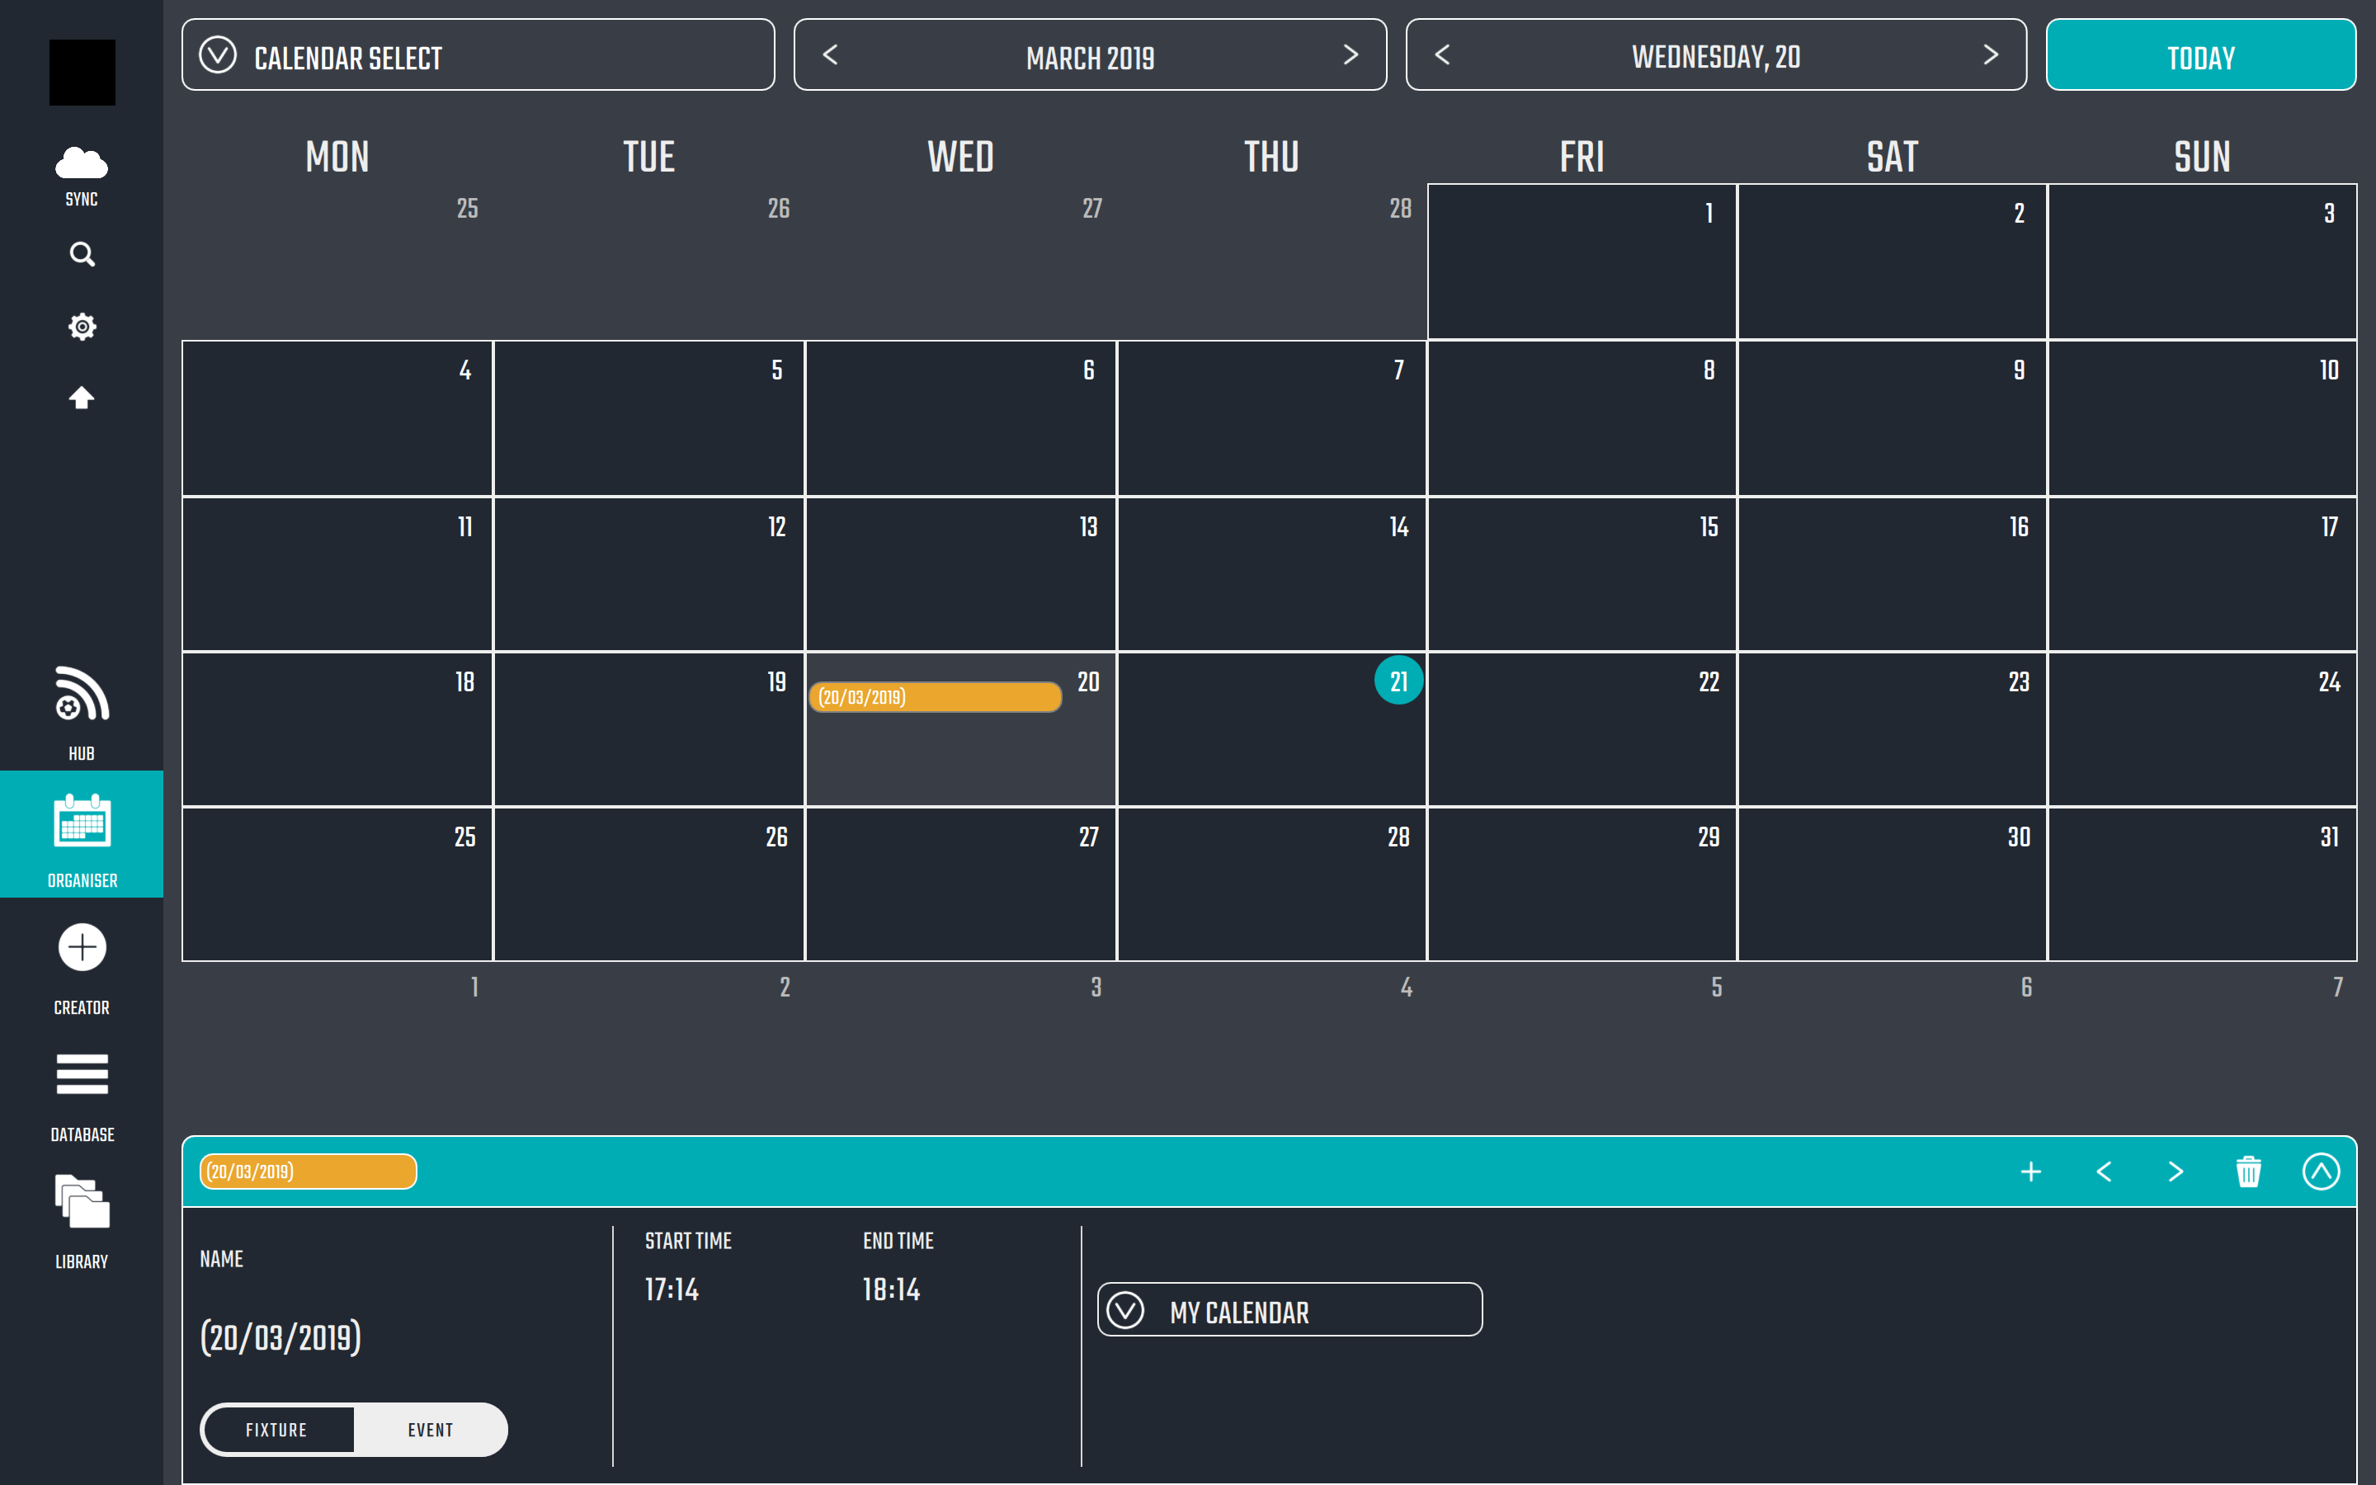2376x1485 pixels.
Task: Click the Today button
Action: tap(2200, 55)
